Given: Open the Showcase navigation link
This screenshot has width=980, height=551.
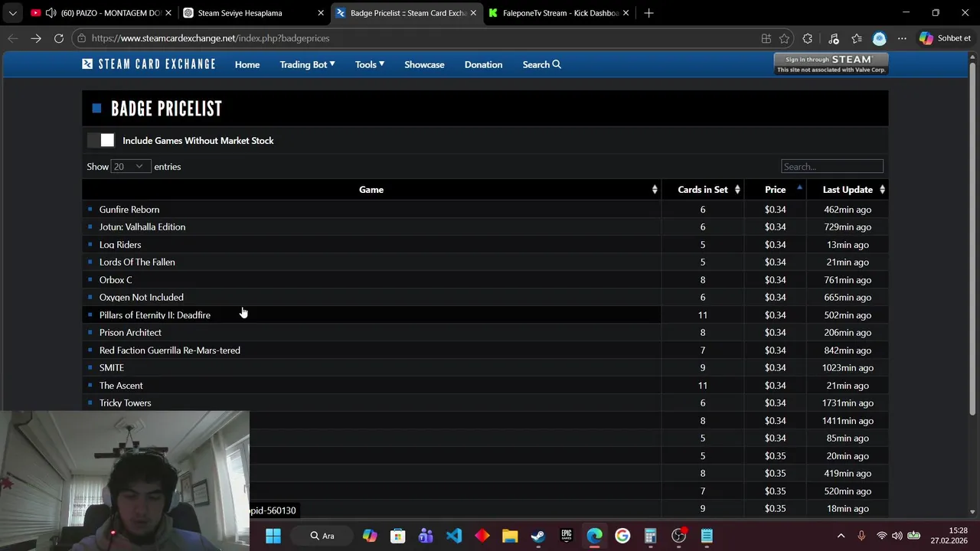Looking at the screenshot, I should (x=424, y=64).
